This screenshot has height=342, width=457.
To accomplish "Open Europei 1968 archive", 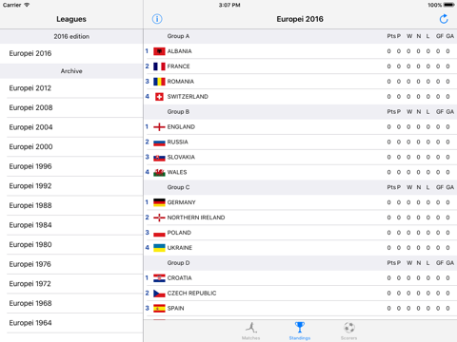I will click(71, 303).
